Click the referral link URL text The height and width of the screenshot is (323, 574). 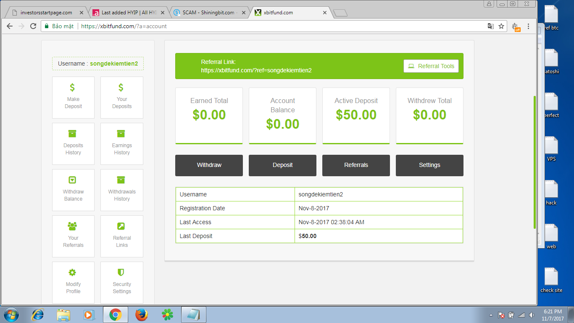256,70
